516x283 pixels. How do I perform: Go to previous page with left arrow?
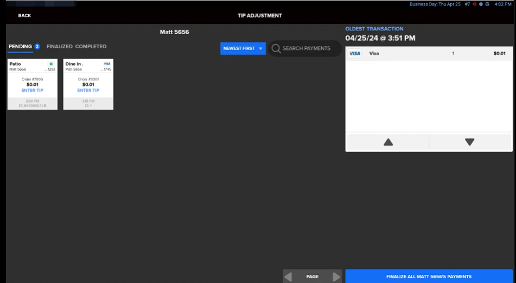(288, 276)
